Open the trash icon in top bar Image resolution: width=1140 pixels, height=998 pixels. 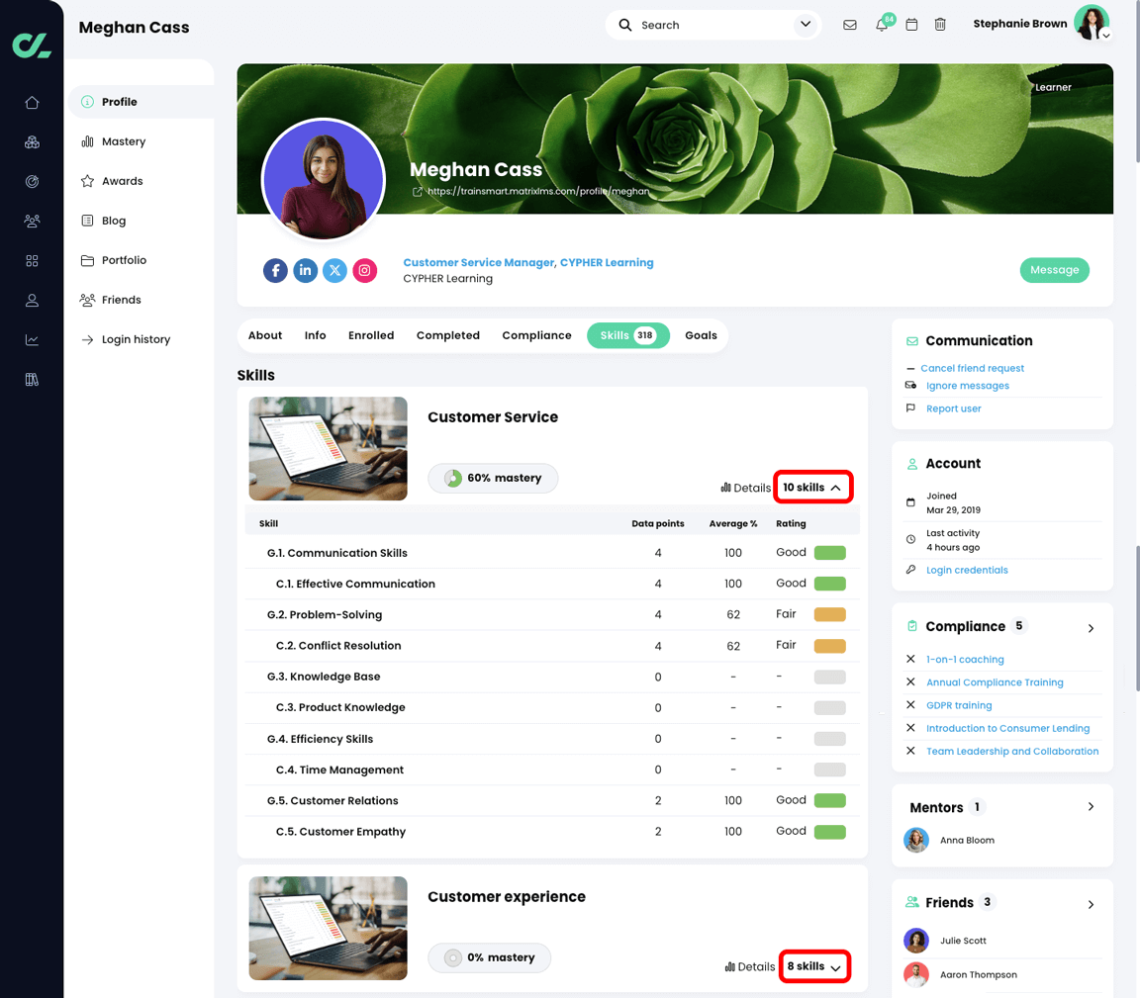point(940,24)
